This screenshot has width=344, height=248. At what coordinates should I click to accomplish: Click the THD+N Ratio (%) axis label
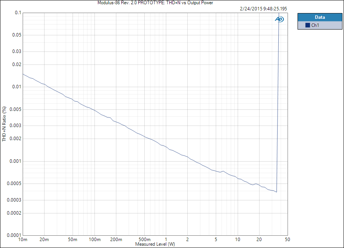tap(4, 124)
